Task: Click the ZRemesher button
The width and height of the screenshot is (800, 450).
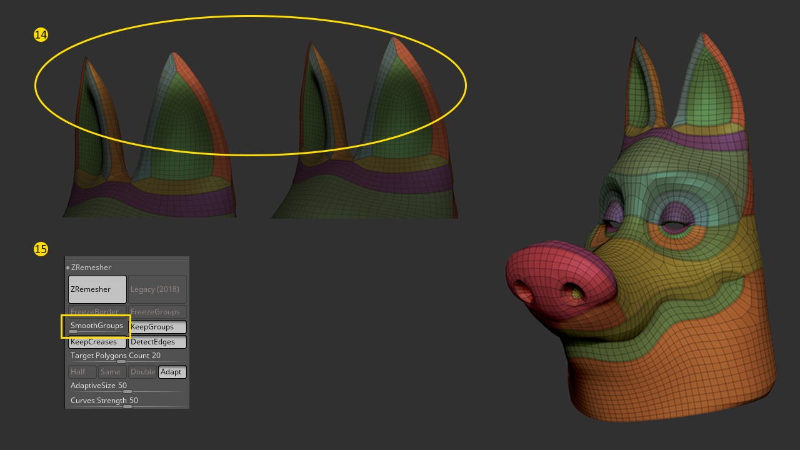Action: tap(97, 289)
